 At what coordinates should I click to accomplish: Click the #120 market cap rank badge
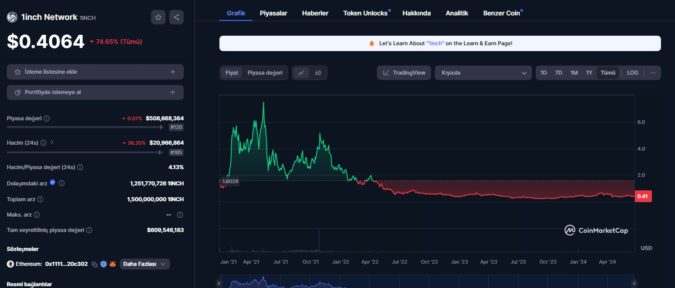coord(176,127)
